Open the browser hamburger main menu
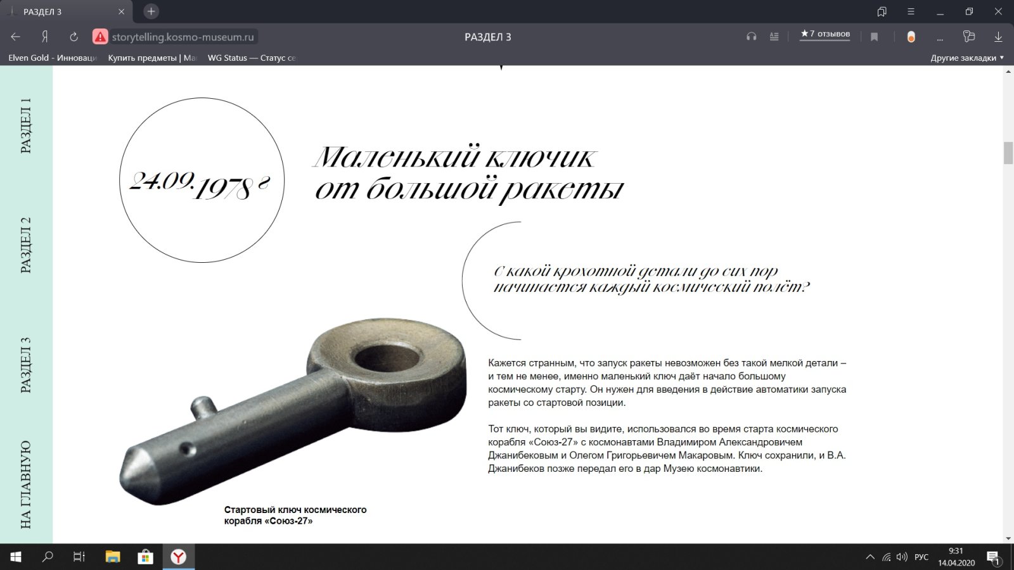 pyautogui.click(x=911, y=11)
